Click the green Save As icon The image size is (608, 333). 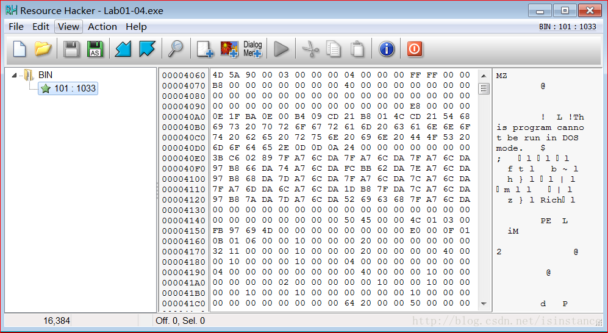[95, 49]
